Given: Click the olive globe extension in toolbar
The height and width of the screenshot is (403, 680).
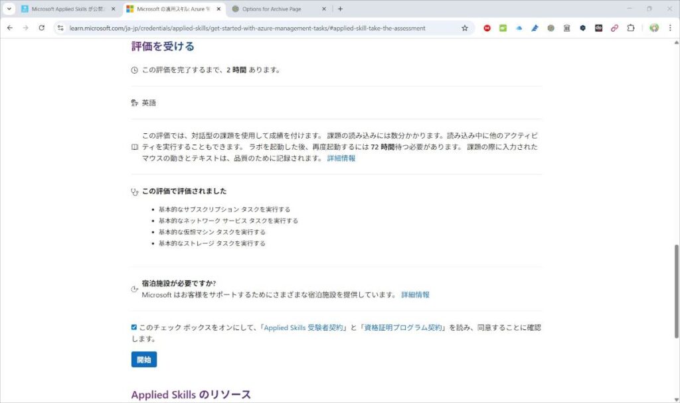Looking at the screenshot, I should [551, 28].
